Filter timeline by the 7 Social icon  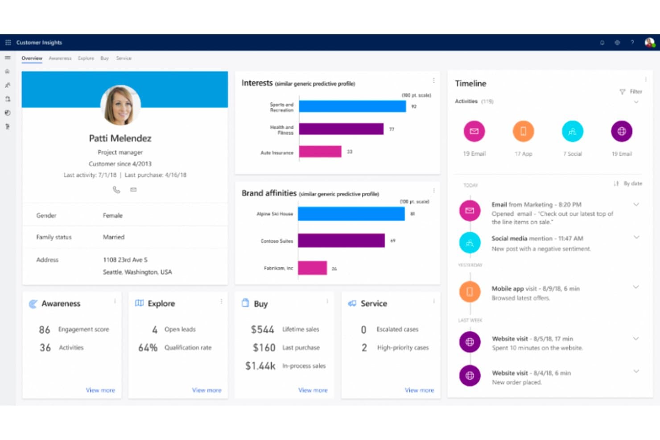pyautogui.click(x=573, y=131)
